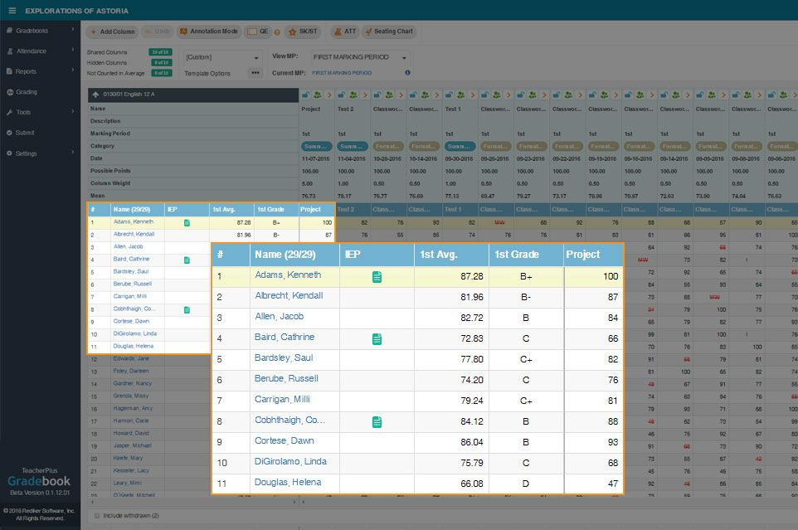Open the SK/ST star tool
Viewport: 798px width, 530px height.
(x=304, y=32)
